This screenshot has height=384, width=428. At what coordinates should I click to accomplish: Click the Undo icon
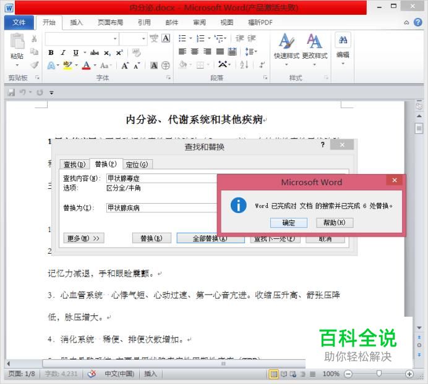tap(22, 93)
